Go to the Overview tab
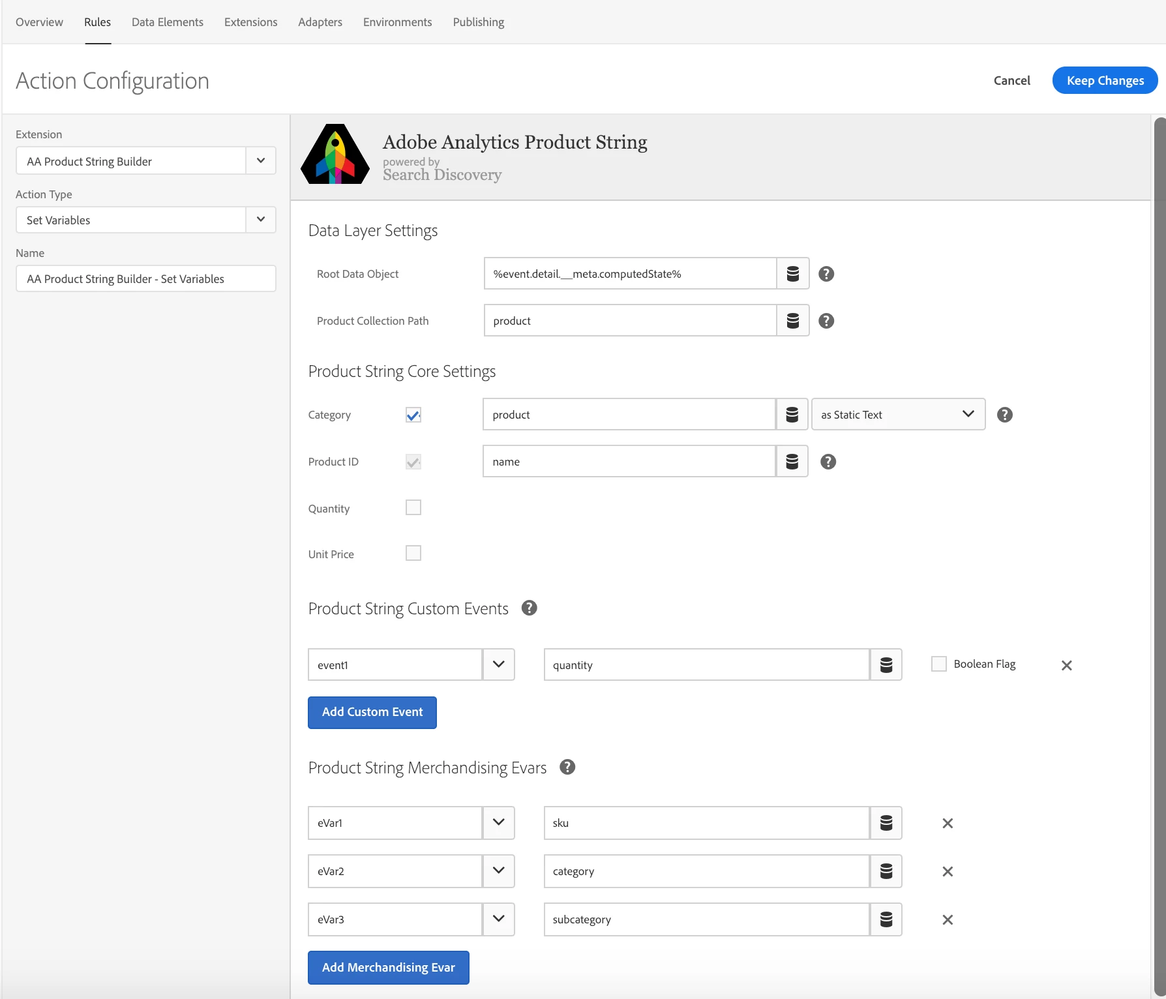The image size is (1166, 999). [x=39, y=22]
